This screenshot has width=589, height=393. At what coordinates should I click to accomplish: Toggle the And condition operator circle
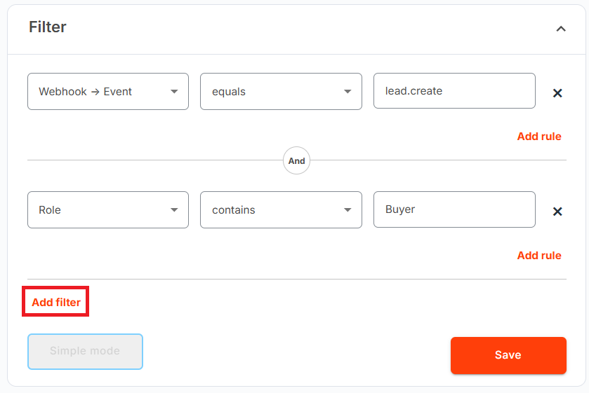(296, 160)
